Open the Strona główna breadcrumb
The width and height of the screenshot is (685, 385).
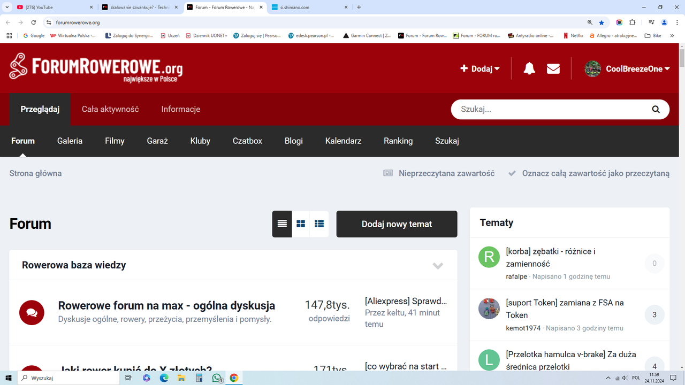click(35, 173)
